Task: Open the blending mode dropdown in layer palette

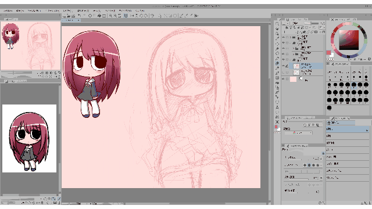Action: (296, 23)
